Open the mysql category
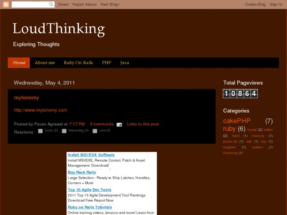The width and height of the screenshot is (287, 215). pyautogui.click(x=252, y=130)
